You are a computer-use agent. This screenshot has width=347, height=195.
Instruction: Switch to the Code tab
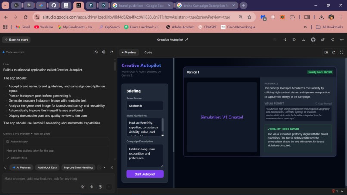pyautogui.click(x=148, y=53)
